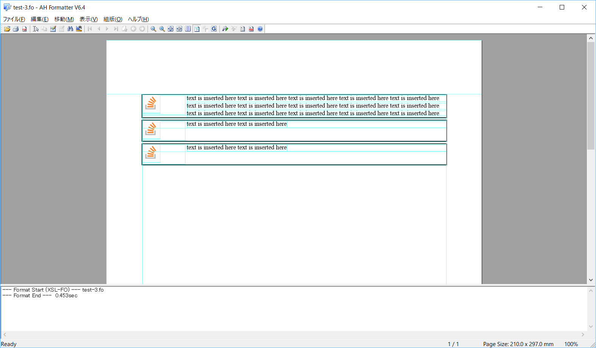
Task: Close the AH Formatter window
Action: pyautogui.click(x=584, y=7)
